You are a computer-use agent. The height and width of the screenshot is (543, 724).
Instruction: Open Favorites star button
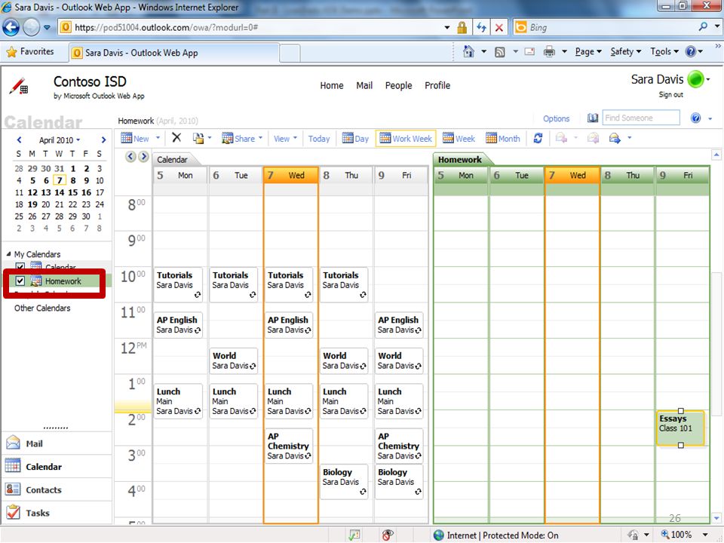(30, 52)
